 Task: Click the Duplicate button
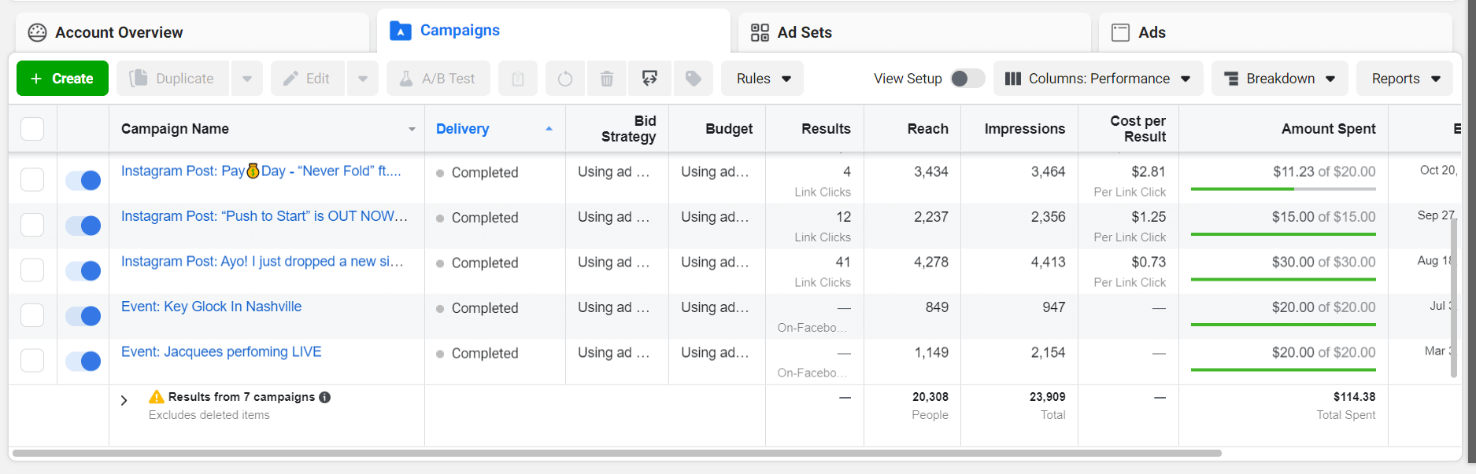[172, 79]
